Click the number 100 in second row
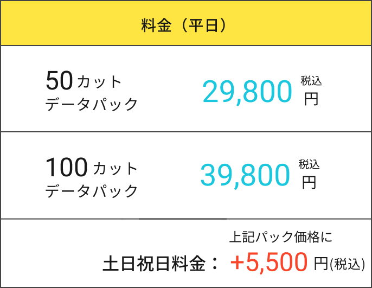 click(66, 168)
